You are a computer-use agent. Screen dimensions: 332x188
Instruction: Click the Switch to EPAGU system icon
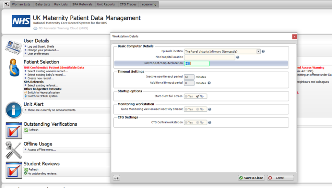click(25, 96)
